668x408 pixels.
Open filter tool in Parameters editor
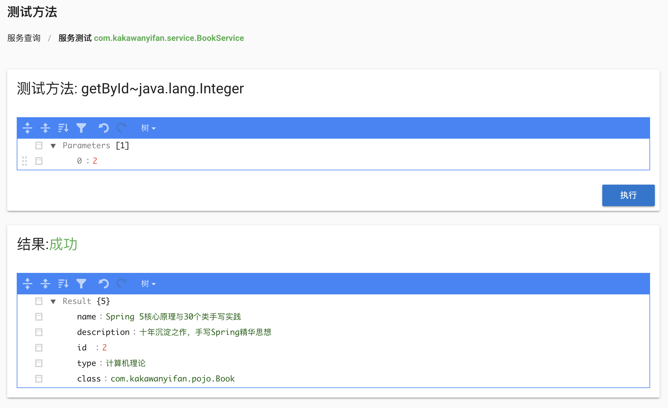[x=81, y=128]
